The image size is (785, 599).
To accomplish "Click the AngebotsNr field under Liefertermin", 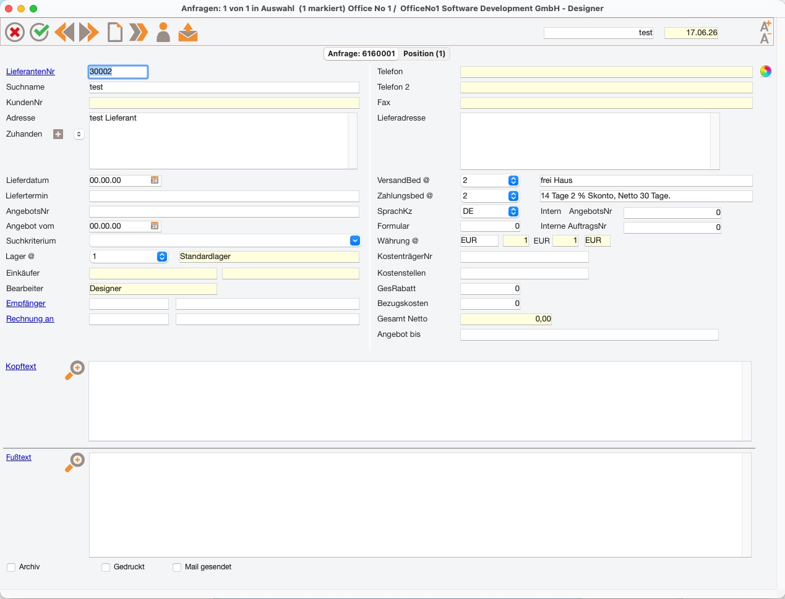I will point(224,211).
